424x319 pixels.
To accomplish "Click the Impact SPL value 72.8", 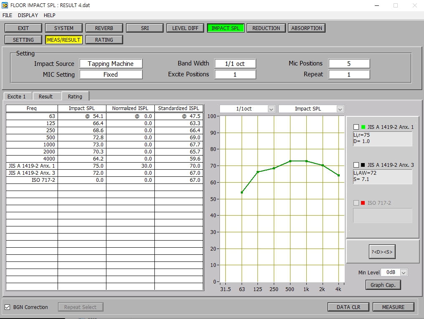I will pos(82,138).
